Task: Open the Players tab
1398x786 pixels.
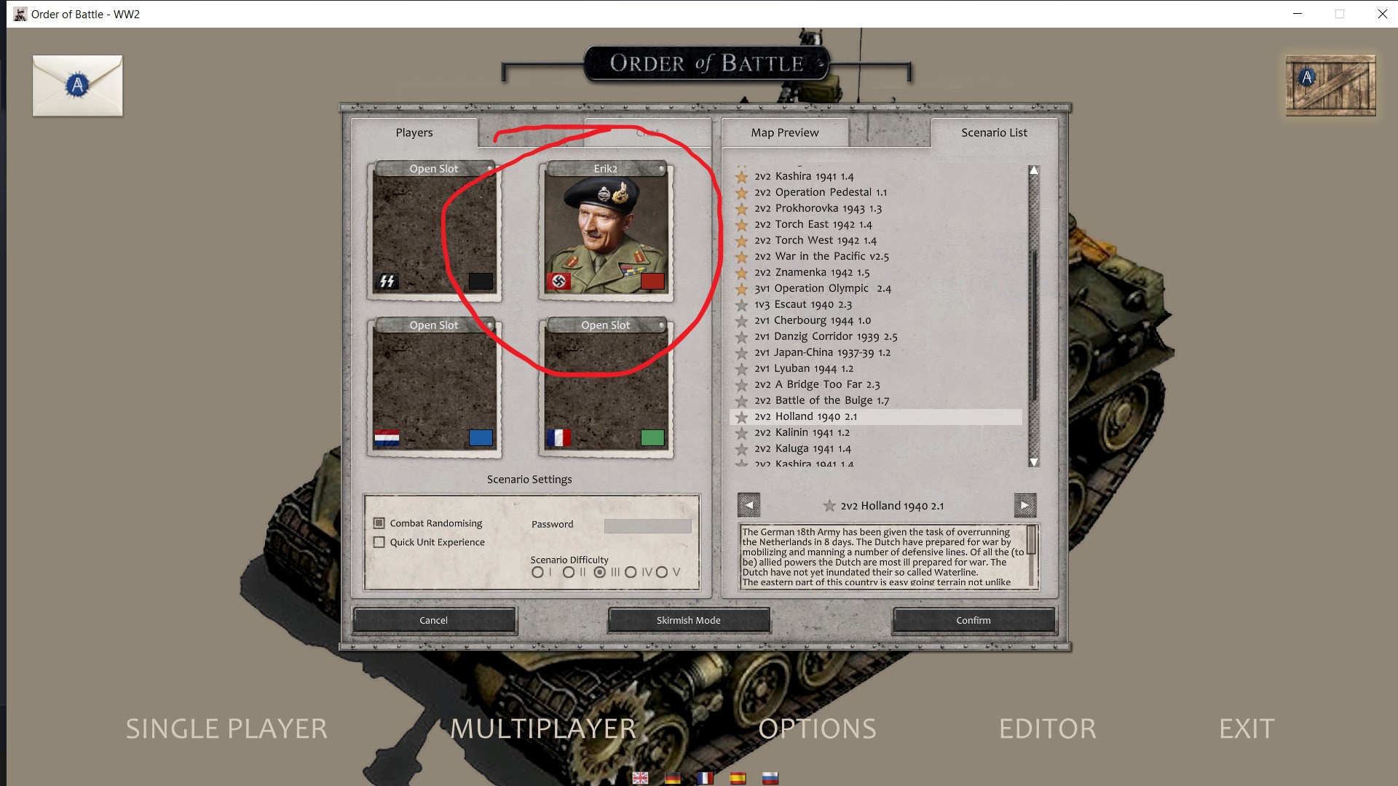Action: point(414,132)
